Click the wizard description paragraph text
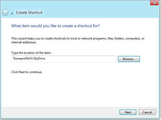The height and width of the screenshot is (120, 161). [77, 39]
